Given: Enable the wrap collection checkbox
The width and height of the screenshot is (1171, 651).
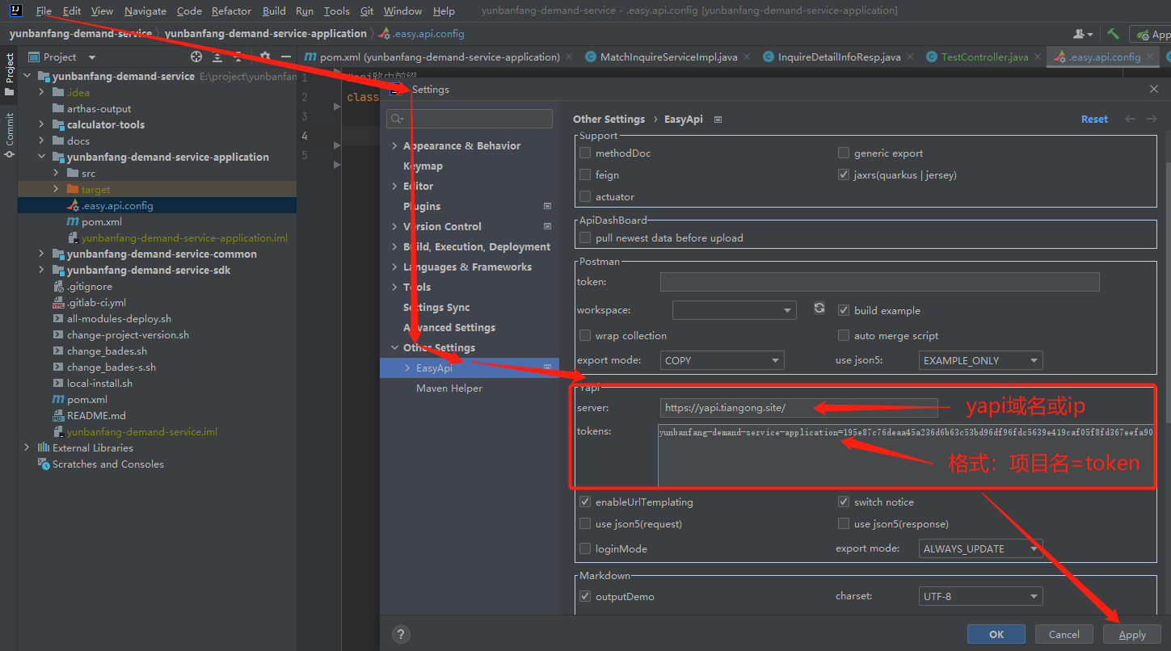Looking at the screenshot, I should pos(585,335).
